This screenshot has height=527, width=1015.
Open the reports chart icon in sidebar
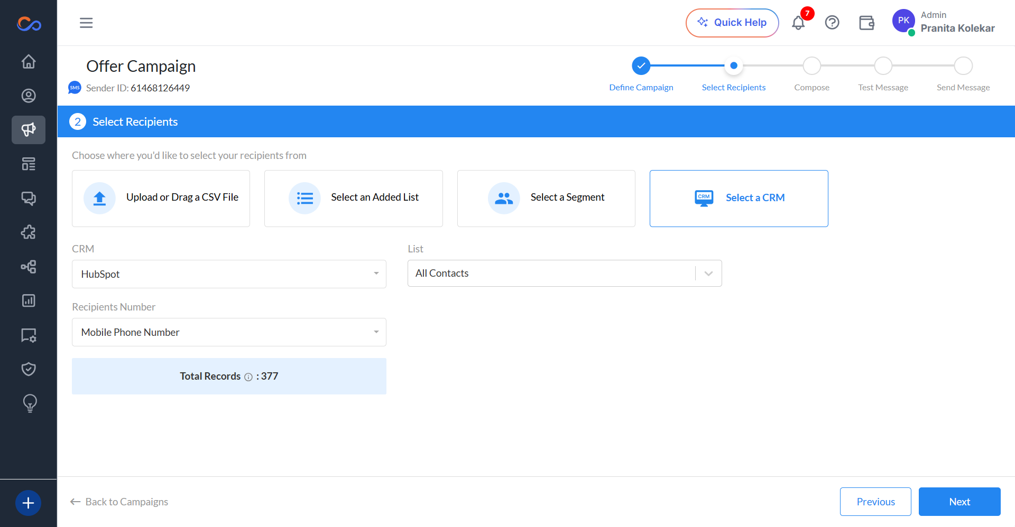tap(29, 300)
